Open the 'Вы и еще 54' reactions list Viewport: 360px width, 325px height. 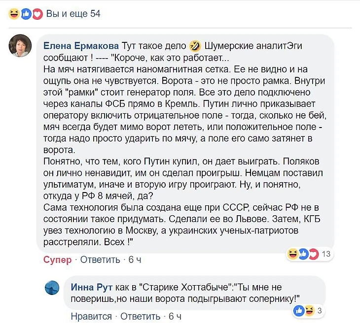click(x=73, y=14)
